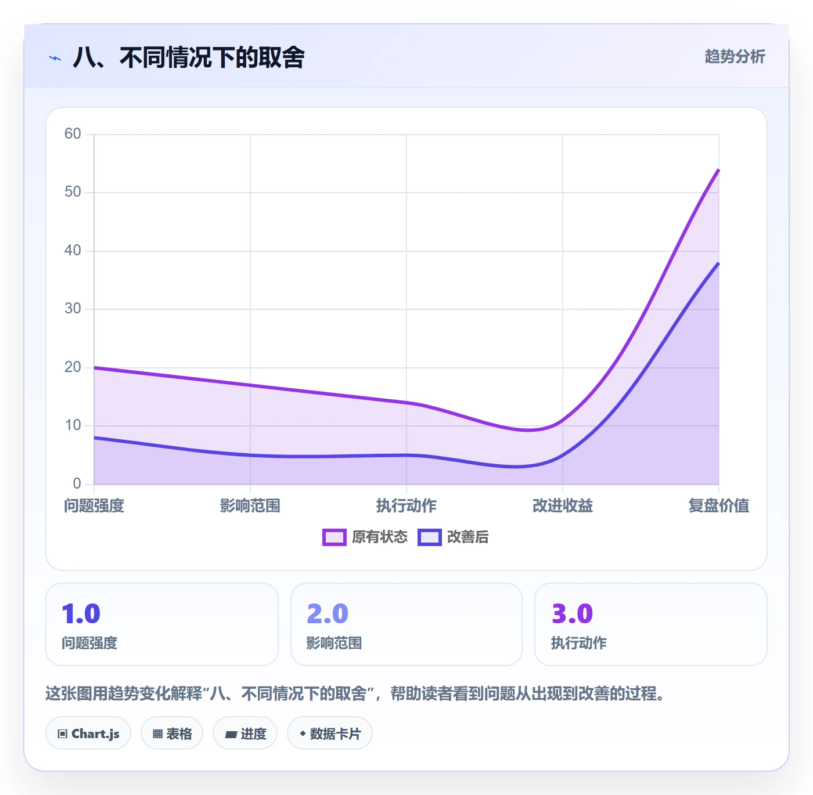Image resolution: width=813 pixels, height=795 pixels.
Task: Click the 1.0 问题强度 stat card
Action: point(162,624)
